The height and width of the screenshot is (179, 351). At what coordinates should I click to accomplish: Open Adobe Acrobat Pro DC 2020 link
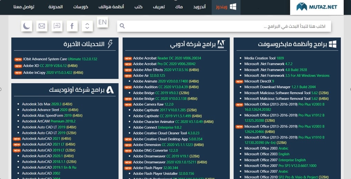click(x=164, y=64)
